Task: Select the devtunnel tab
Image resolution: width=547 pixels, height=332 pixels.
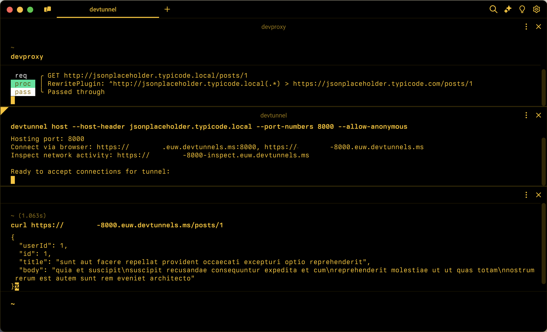Action: 103,9
